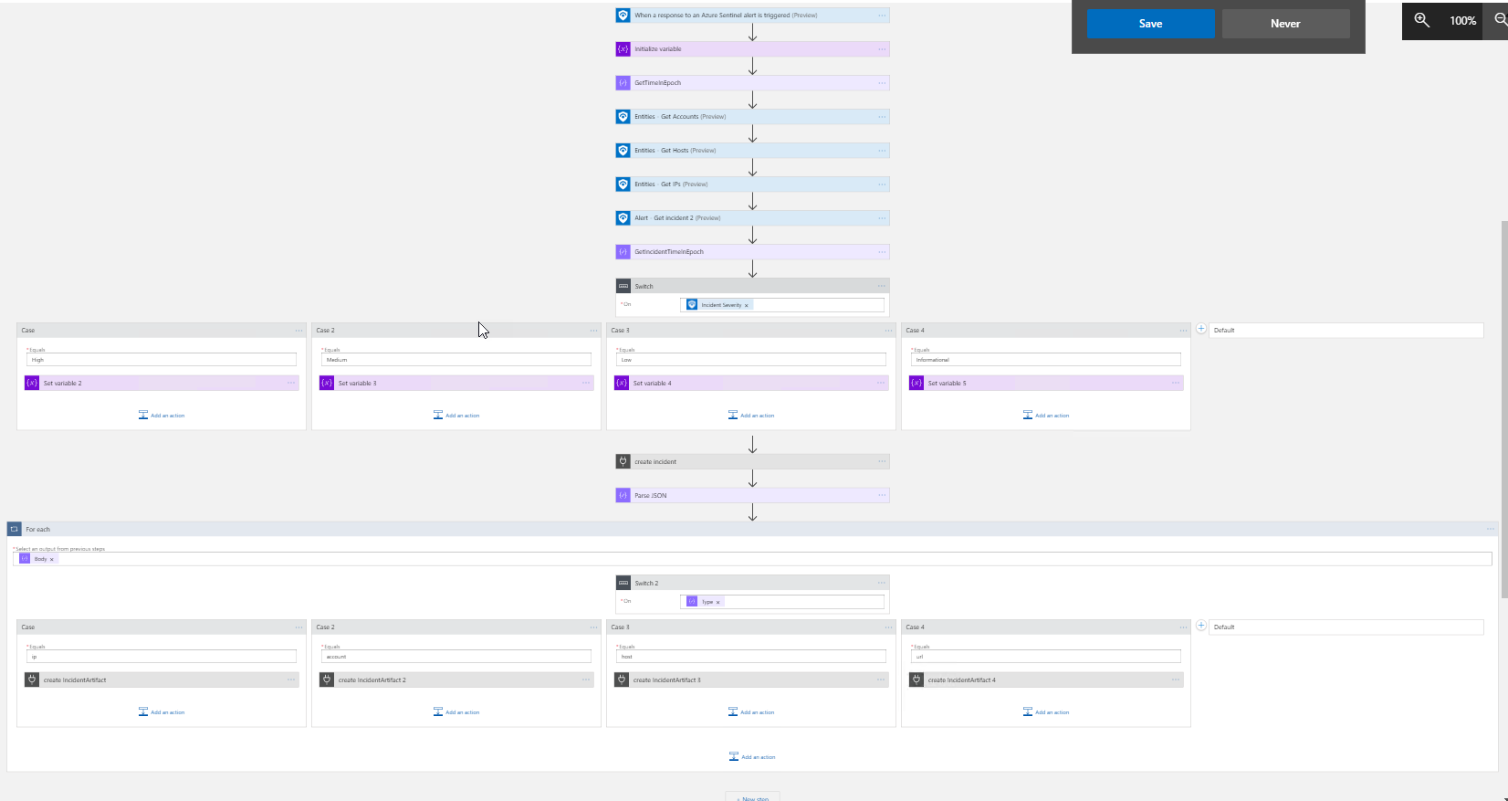
Task: Click the GetTimeInEpoch step icon
Action: point(623,83)
